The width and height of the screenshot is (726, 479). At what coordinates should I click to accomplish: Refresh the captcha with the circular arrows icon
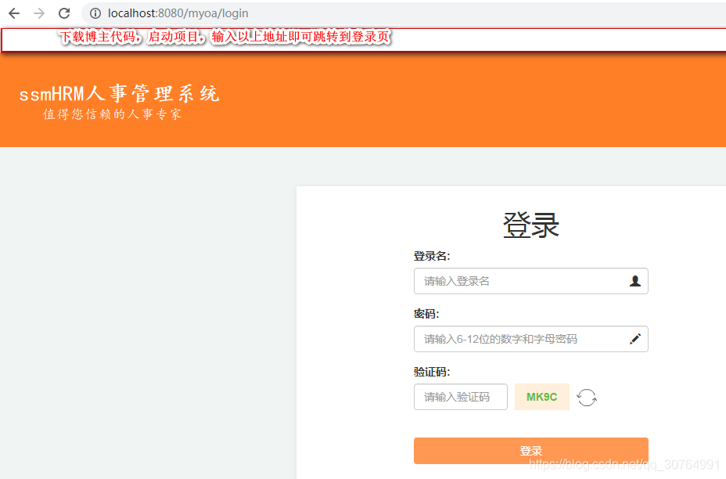(587, 397)
